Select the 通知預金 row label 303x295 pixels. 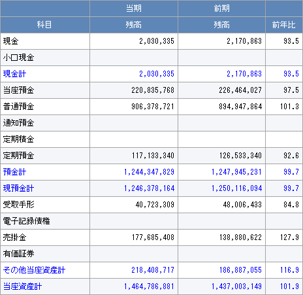(x=18, y=123)
